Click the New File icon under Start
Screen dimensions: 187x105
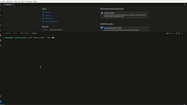click(43, 12)
